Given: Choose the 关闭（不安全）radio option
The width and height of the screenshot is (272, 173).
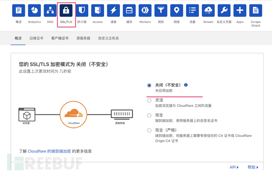Looking at the screenshot, I should [x=149, y=85].
